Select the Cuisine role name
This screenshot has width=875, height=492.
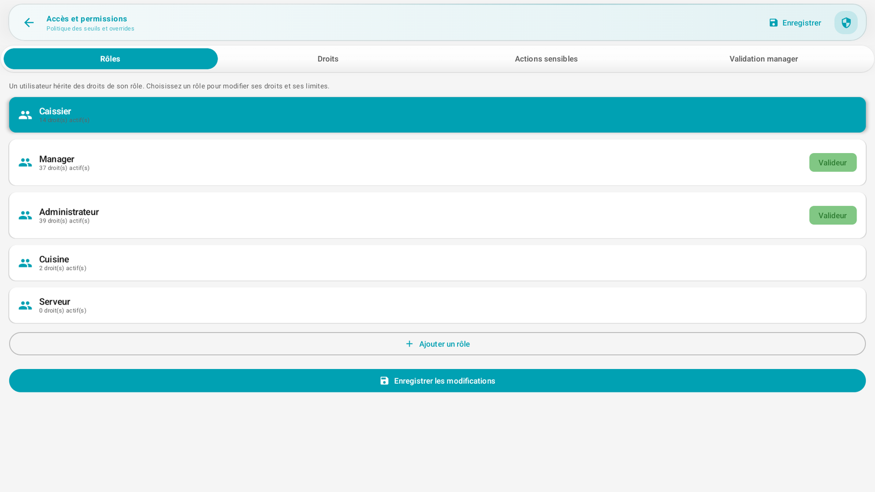pyautogui.click(x=54, y=259)
